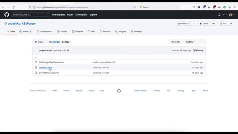
Task: Open GitHub notifications bell
Action: coord(219,15)
